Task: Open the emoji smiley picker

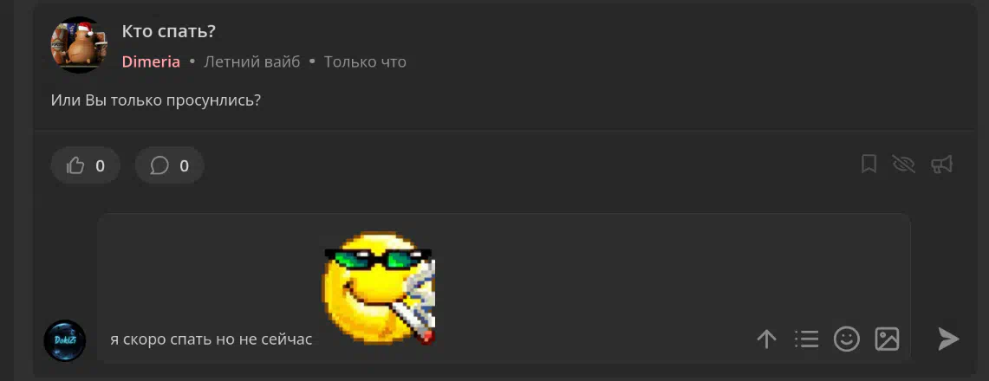Action: pos(847,339)
